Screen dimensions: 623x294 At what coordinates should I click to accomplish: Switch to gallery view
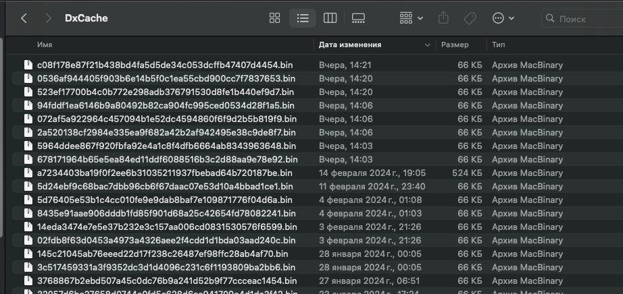(x=358, y=18)
